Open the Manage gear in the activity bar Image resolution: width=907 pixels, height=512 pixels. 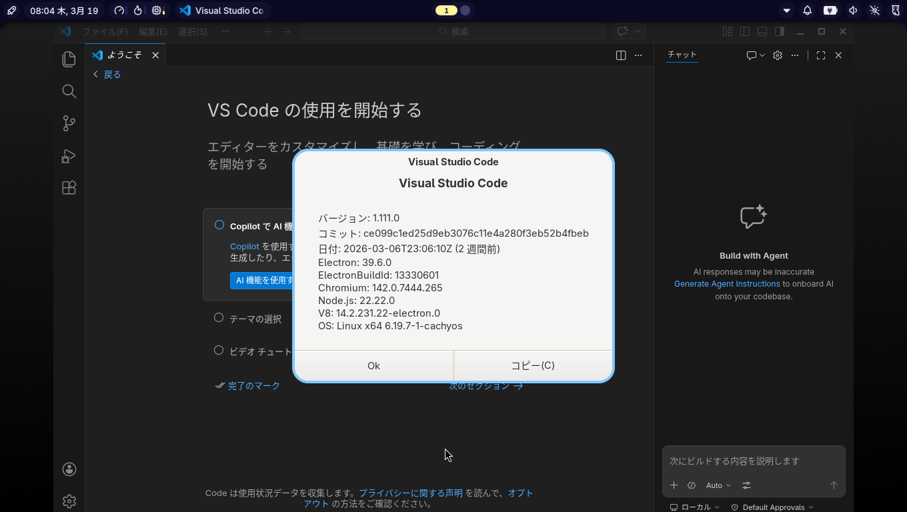[x=69, y=501]
